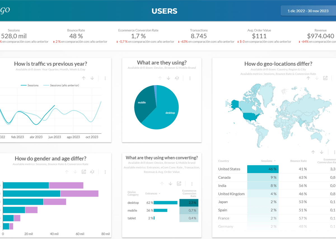This screenshot has height=239, width=336.
Task: Click the USERS page title
Action: point(164,11)
